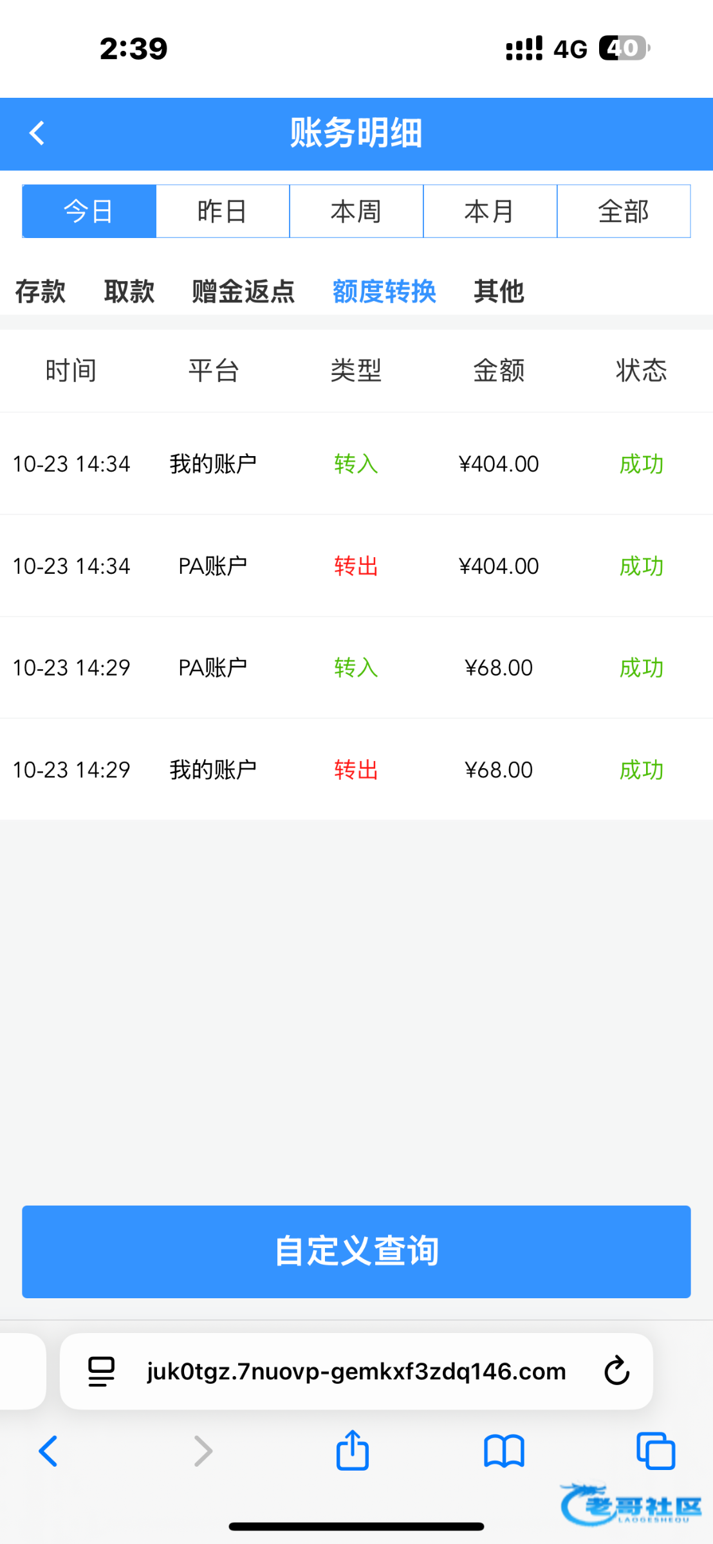713x1544 pixels.
Task: Tap the Safari page settings icon
Action: click(101, 1372)
